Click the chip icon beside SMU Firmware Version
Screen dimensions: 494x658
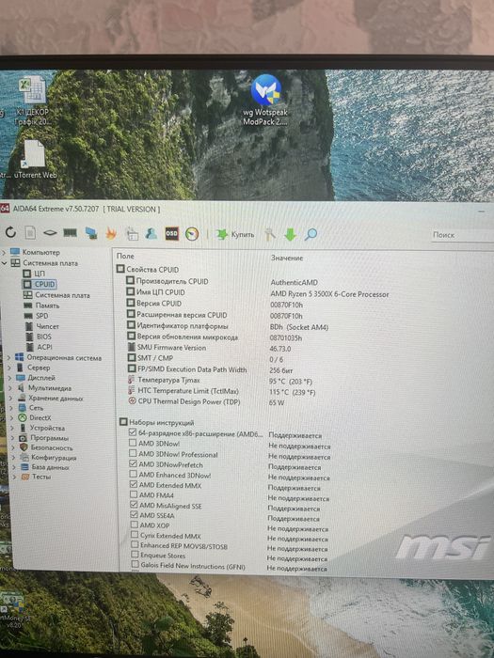coord(131,347)
